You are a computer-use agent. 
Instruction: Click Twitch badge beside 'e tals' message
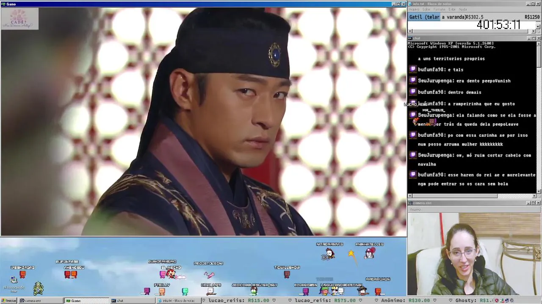click(x=413, y=69)
